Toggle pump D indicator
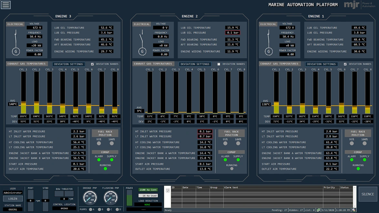 point(117,209)
